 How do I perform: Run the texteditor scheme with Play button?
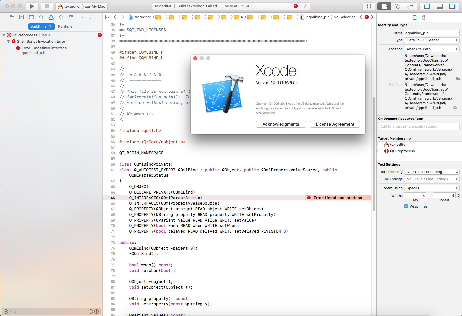(32, 6)
